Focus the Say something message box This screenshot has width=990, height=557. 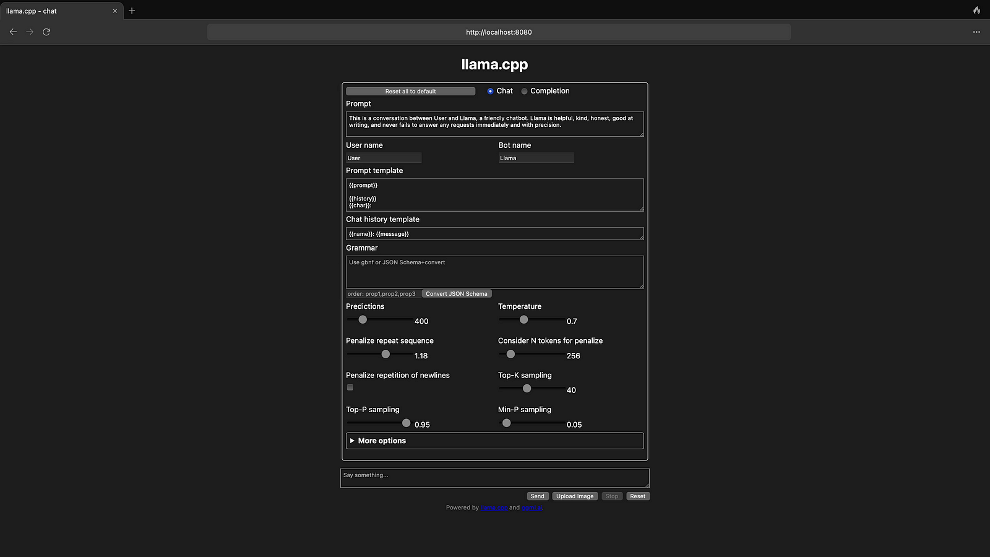(x=494, y=478)
